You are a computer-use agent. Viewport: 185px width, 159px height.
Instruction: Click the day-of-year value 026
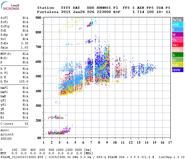91,12
